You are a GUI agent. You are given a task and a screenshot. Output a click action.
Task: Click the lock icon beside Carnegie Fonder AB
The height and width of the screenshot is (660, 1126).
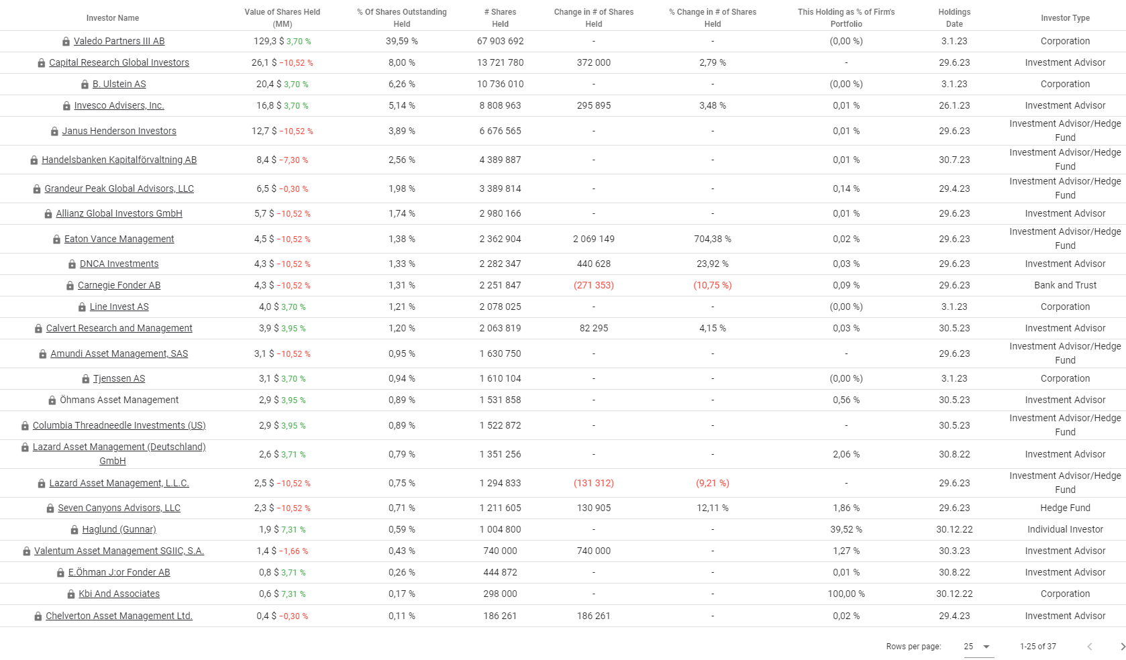pyautogui.click(x=70, y=286)
